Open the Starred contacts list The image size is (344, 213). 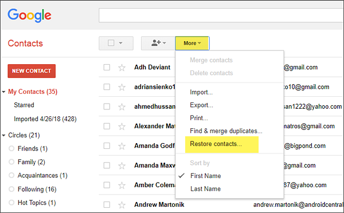pos(24,105)
